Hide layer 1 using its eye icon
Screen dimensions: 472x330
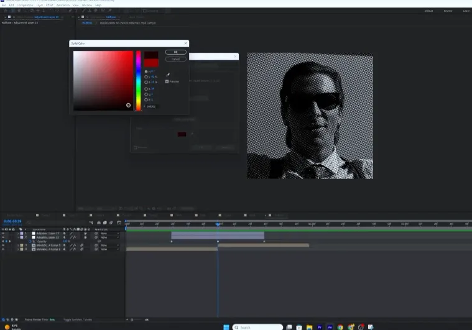pyautogui.click(x=3, y=234)
